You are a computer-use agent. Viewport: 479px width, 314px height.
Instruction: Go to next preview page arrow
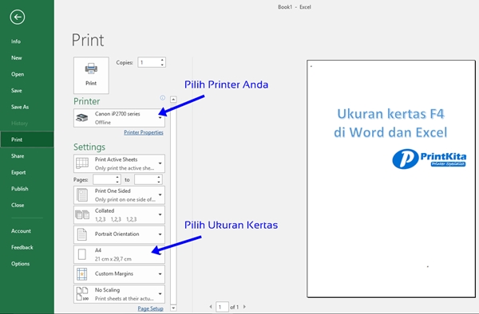[x=244, y=307]
